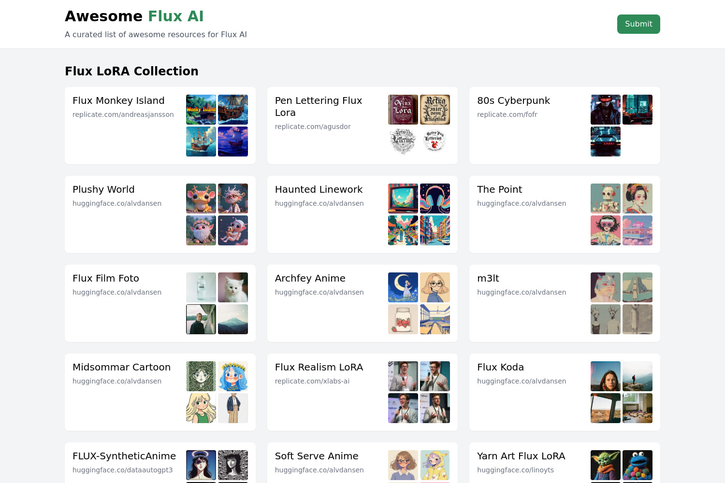This screenshot has height=483, width=725.
Task: Click the yarn Yoda thumbnail
Action: [606, 465]
